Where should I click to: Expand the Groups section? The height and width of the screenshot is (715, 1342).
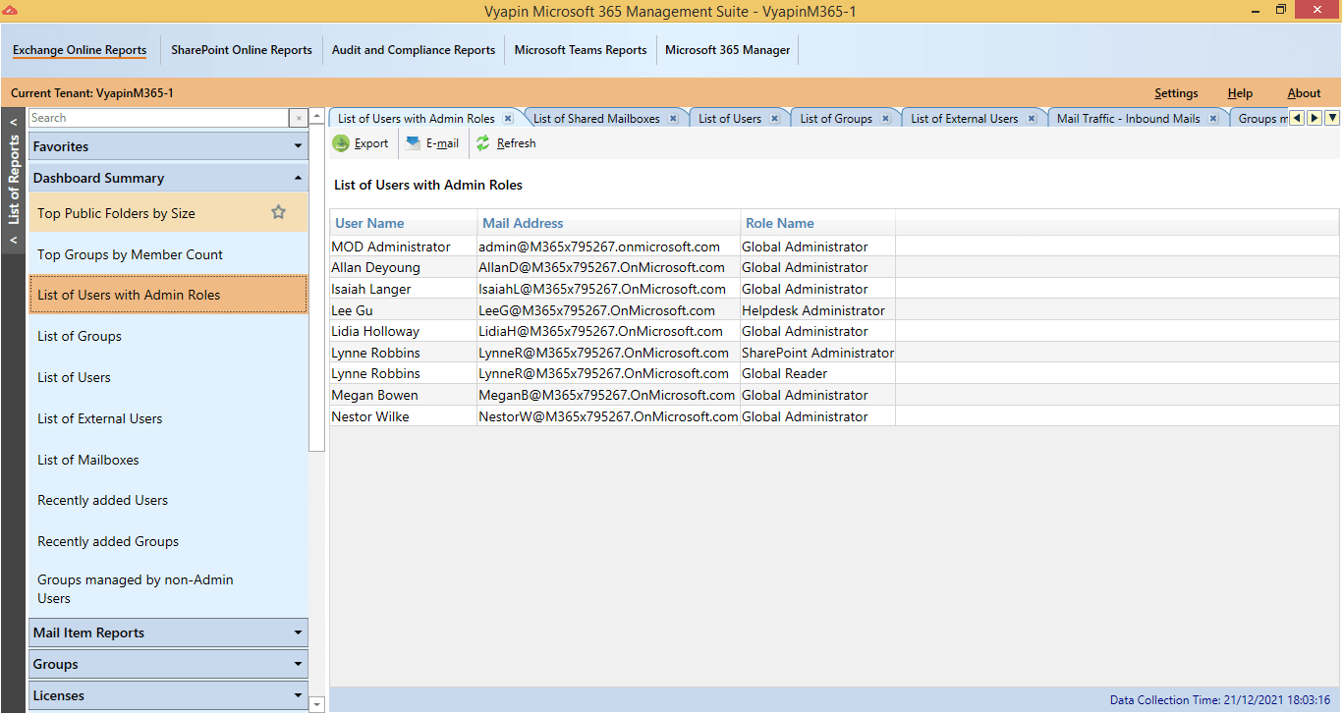[x=168, y=664]
